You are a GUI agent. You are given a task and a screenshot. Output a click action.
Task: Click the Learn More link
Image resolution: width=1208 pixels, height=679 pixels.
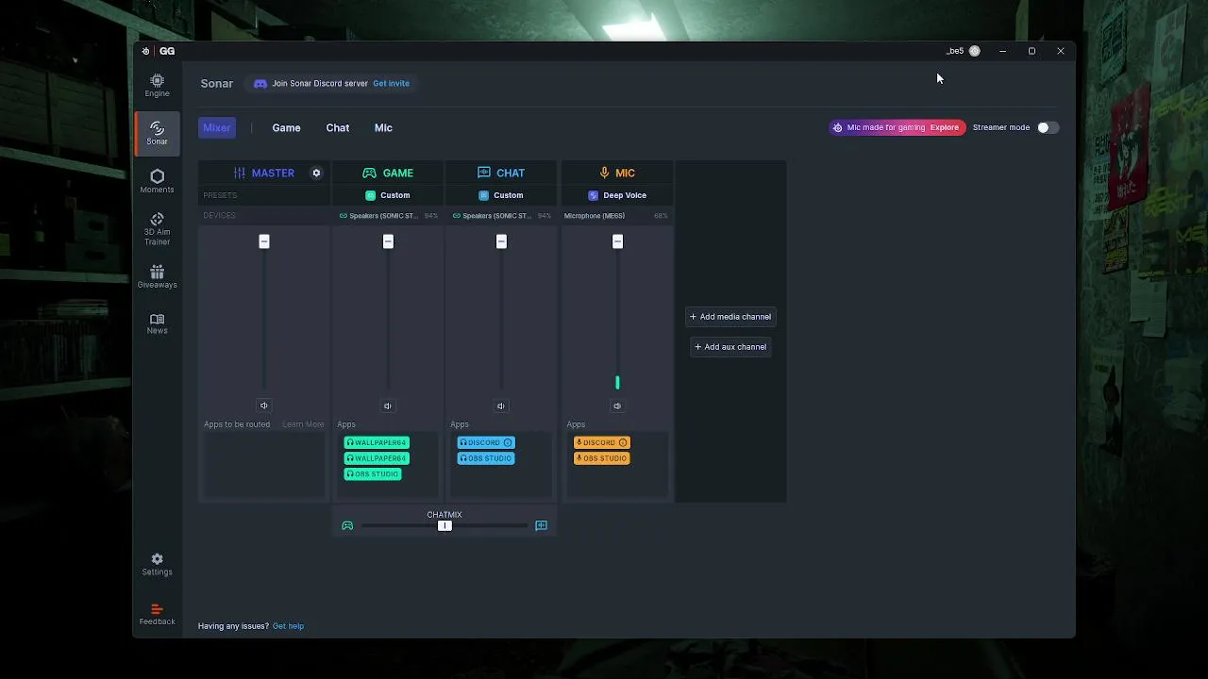tap(303, 424)
